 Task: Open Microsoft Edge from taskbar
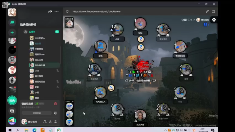tap(34, 130)
